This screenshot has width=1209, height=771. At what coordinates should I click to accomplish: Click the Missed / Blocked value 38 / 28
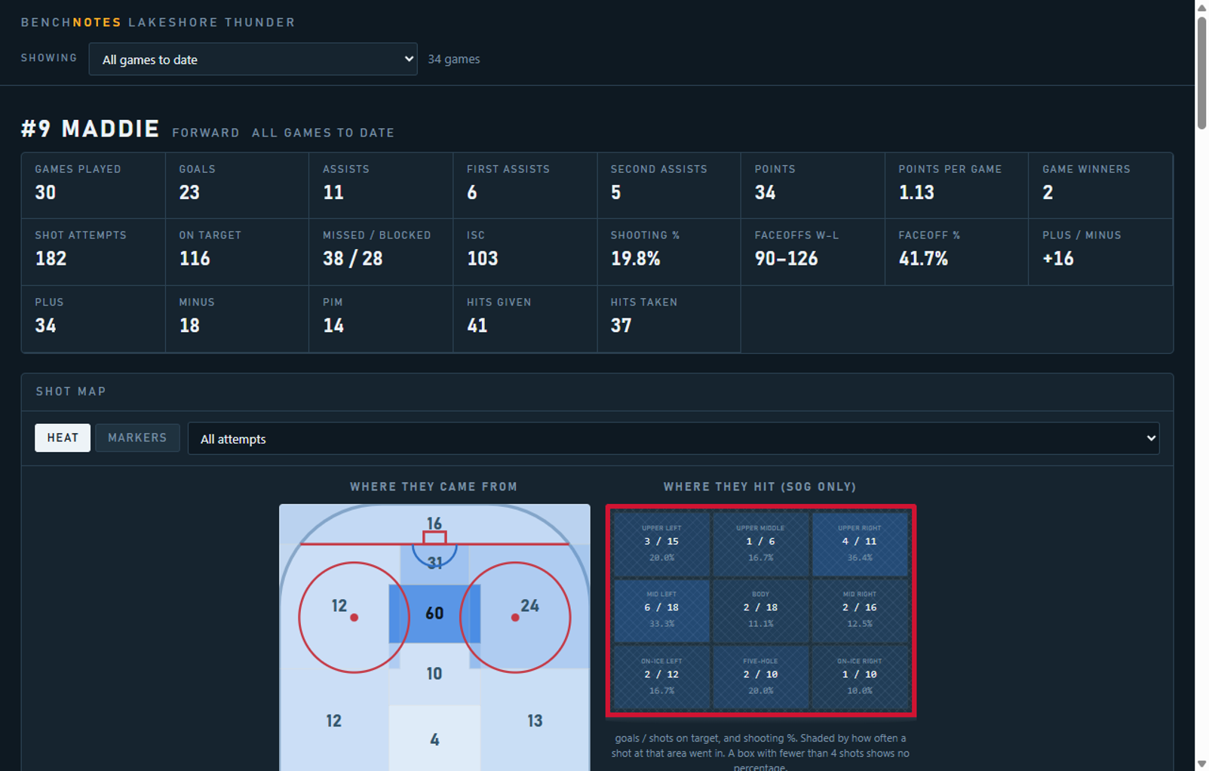(353, 259)
